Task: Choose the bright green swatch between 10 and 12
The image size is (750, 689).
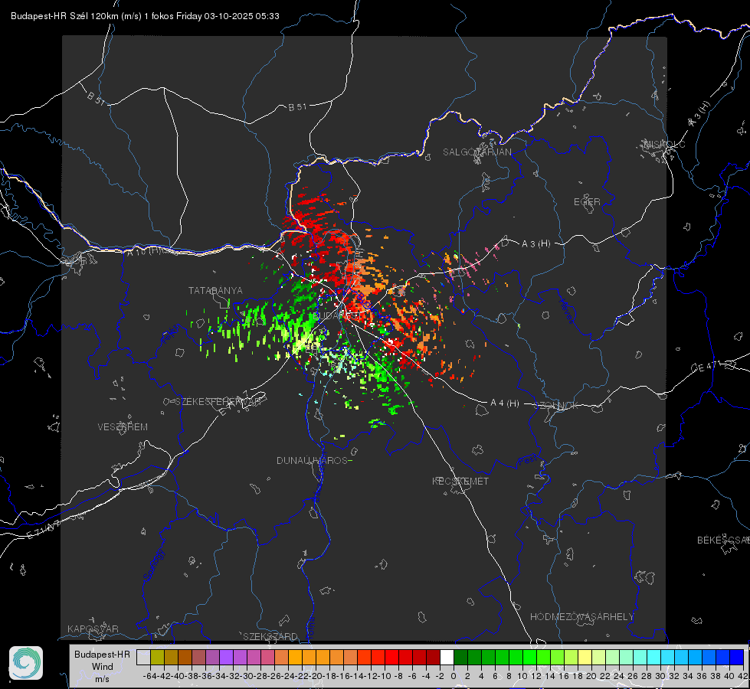Action: coord(529,658)
